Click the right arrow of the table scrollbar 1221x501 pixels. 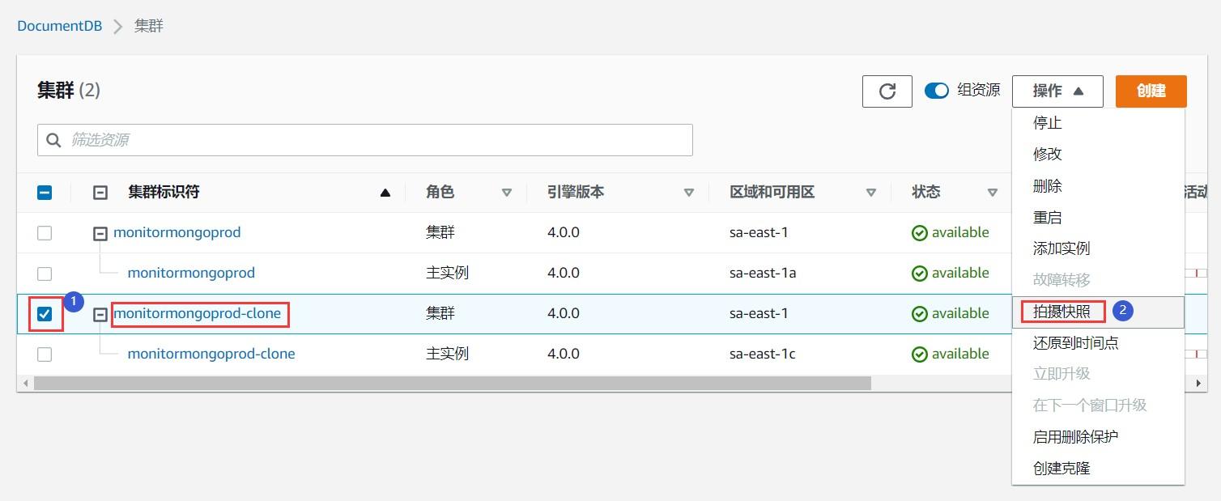coord(1199,383)
